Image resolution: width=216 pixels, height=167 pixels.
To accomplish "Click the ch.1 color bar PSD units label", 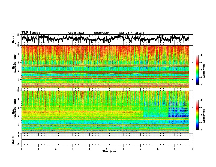I will pyautogui.click(x=204, y=71).
